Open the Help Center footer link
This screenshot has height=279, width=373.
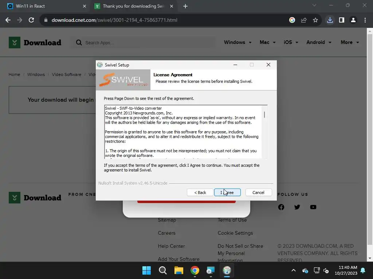pos(171,246)
